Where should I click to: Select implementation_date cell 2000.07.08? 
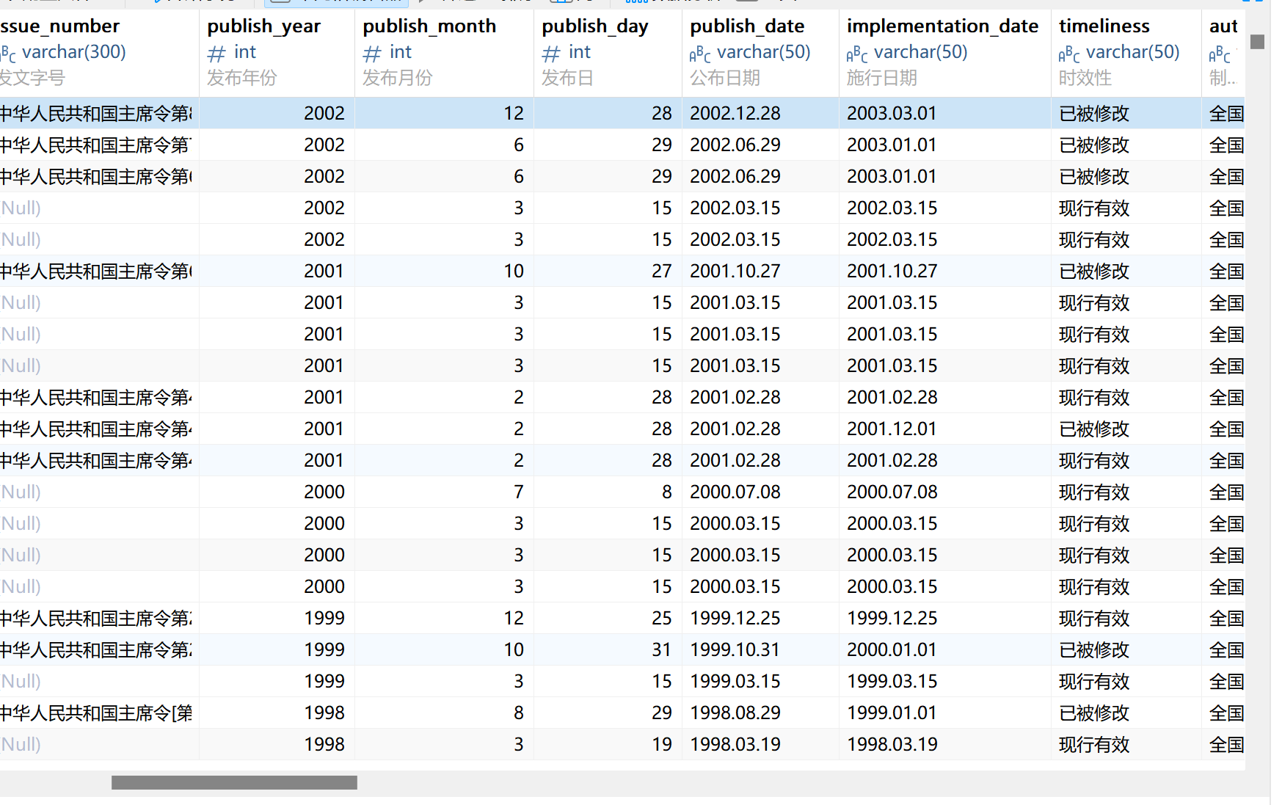(945, 492)
